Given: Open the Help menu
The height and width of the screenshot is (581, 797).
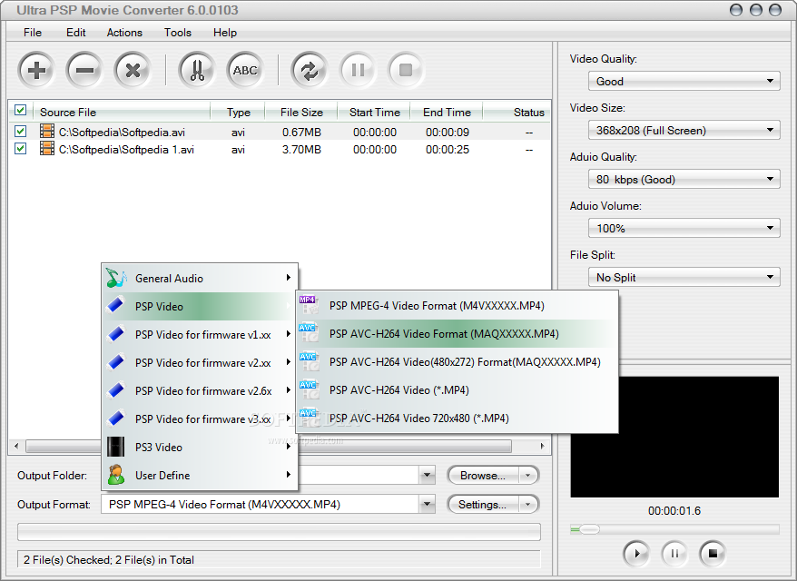Looking at the screenshot, I should (x=224, y=33).
